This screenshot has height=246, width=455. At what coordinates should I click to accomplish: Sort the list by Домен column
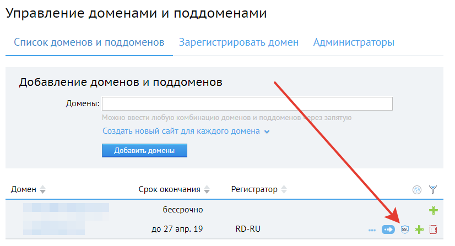(x=42, y=190)
